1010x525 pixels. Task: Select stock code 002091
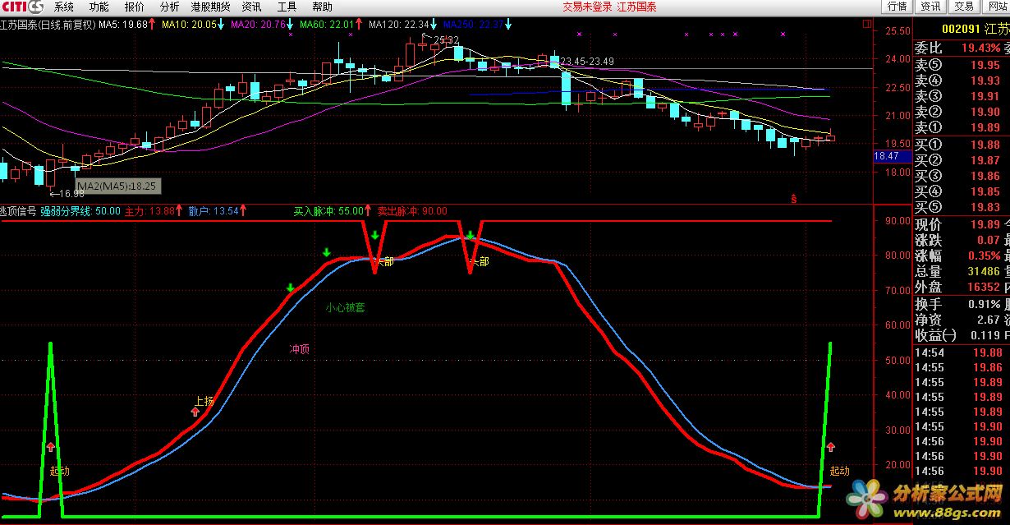960,29
